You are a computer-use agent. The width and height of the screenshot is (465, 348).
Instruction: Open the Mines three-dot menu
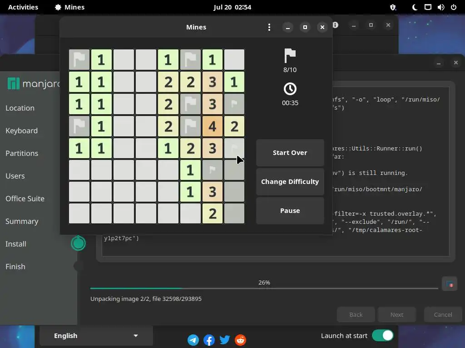269,27
